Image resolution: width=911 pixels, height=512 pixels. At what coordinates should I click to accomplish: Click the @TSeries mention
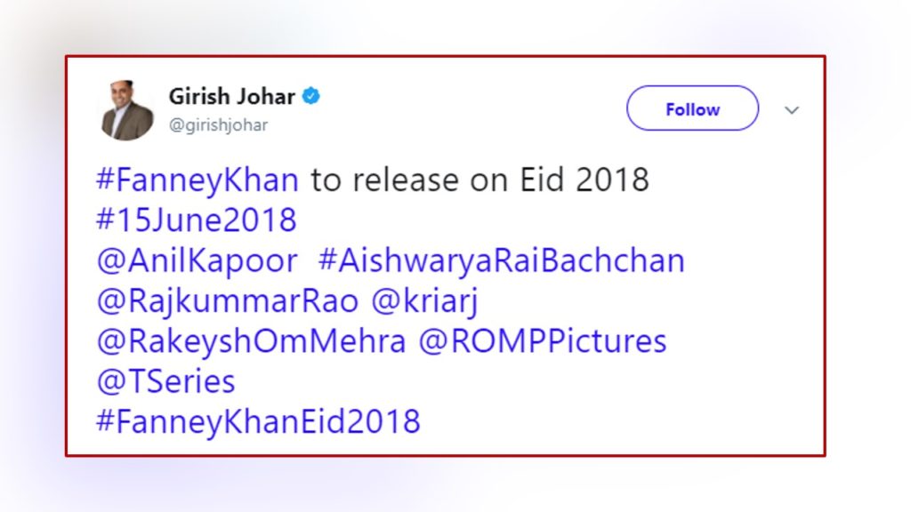[165, 380]
